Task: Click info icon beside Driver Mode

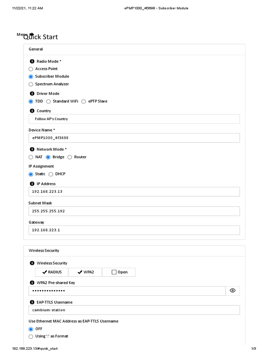Action: (x=32, y=93)
